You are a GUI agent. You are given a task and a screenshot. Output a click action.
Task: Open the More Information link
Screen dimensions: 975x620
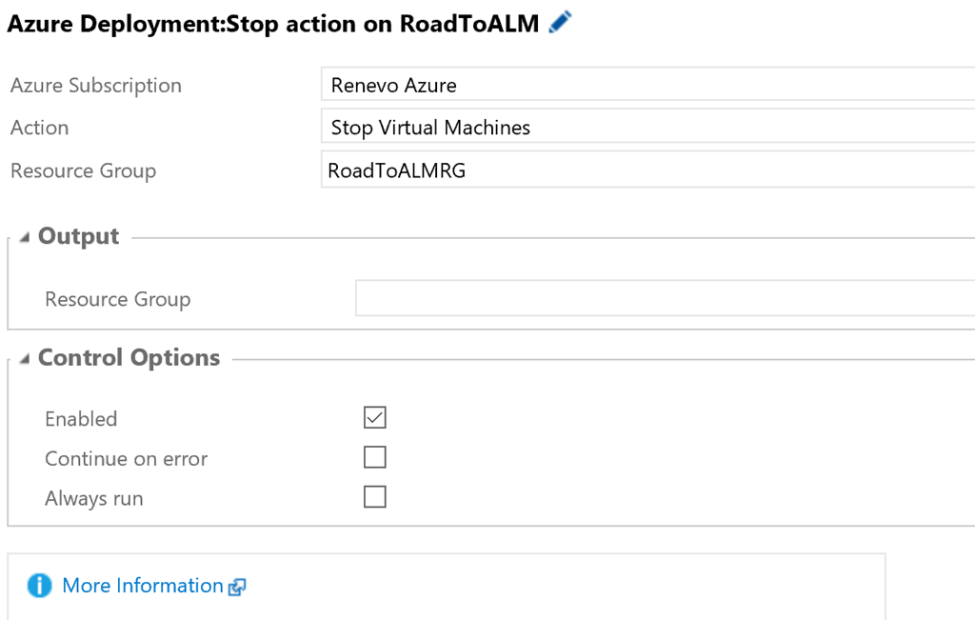142,586
